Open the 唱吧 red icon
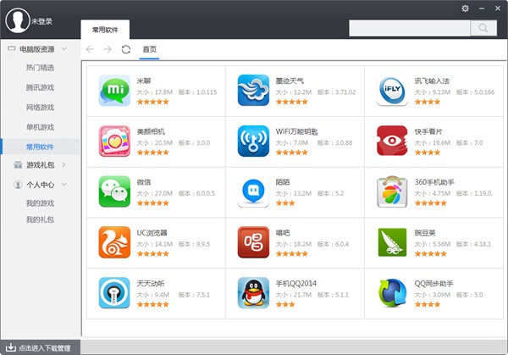The height and width of the screenshot is (355, 508). click(253, 242)
